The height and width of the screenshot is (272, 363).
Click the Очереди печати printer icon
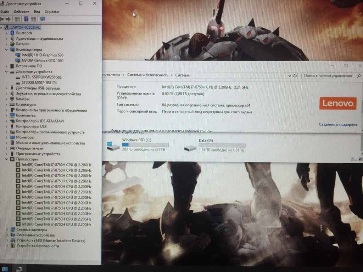12,148
